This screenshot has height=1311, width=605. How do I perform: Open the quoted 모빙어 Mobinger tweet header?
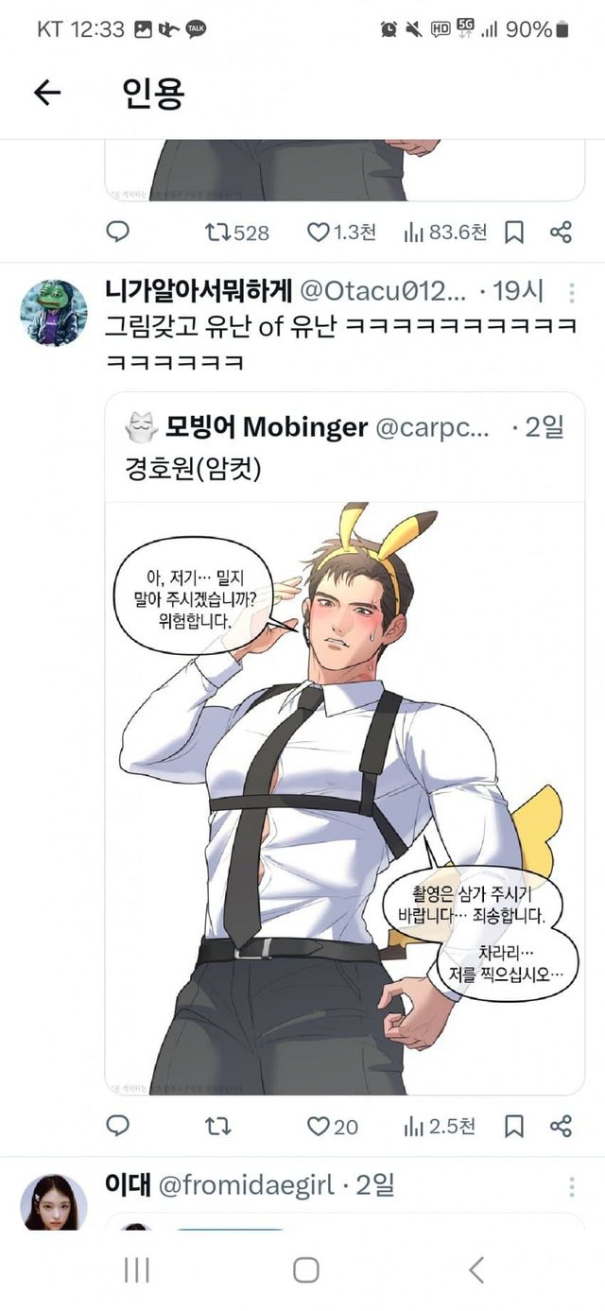(344, 427)
